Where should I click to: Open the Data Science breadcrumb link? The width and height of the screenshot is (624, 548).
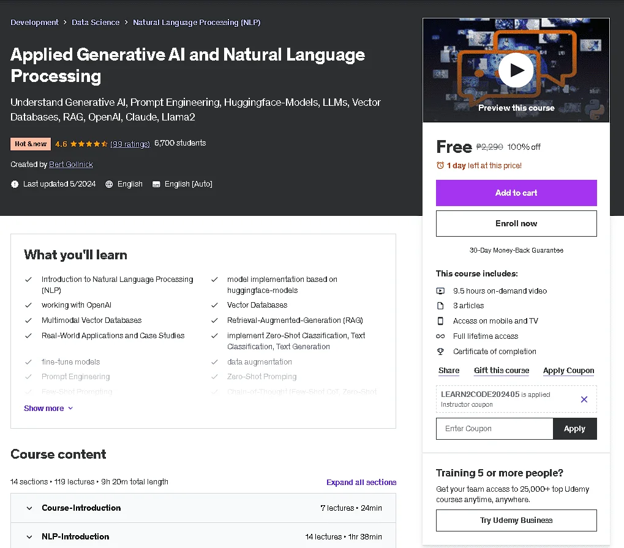coord(96,22)
